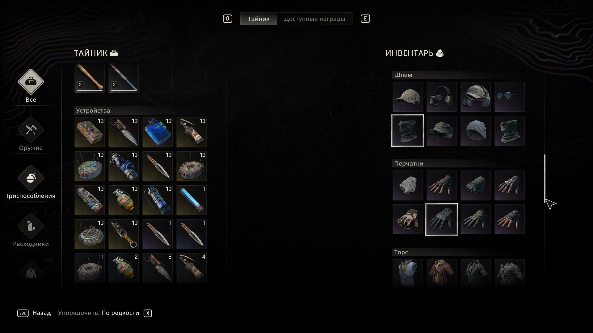Viewport: 593px width, 333px height.
Task: Equip the baseball cap helmet
Action: pos(408,97)
